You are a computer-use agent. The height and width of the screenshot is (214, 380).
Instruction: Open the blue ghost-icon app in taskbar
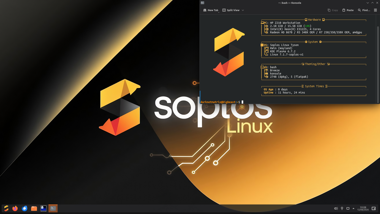pyautogui.click(x=44, y=208)
